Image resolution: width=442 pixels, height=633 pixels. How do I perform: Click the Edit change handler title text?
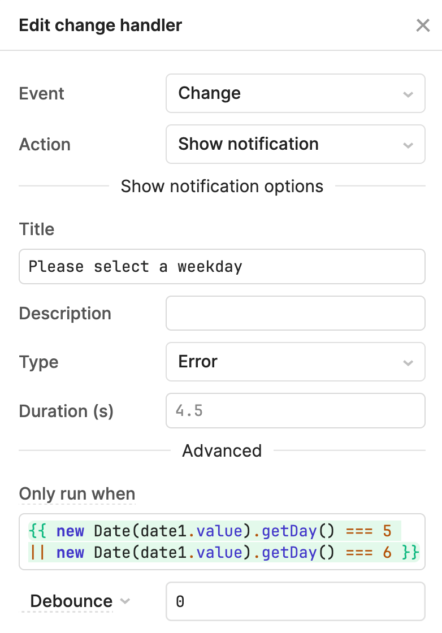tap(101, 25)
